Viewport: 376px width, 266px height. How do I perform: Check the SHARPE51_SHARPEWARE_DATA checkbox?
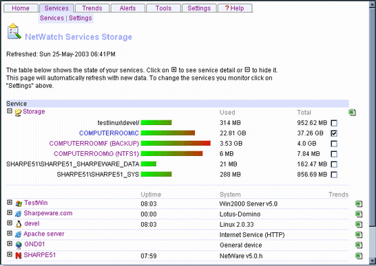[x=334, y=164]
